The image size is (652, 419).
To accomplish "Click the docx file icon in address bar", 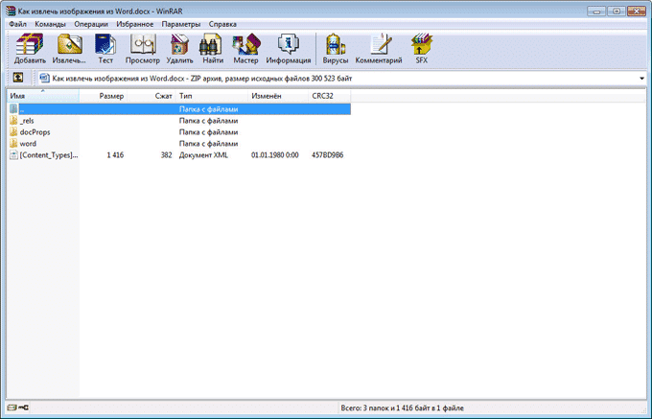I will click(x=44, y=79).
